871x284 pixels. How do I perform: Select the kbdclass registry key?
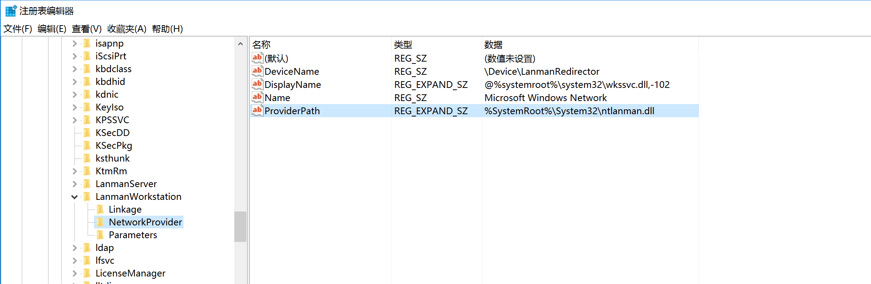pos(113,69)
